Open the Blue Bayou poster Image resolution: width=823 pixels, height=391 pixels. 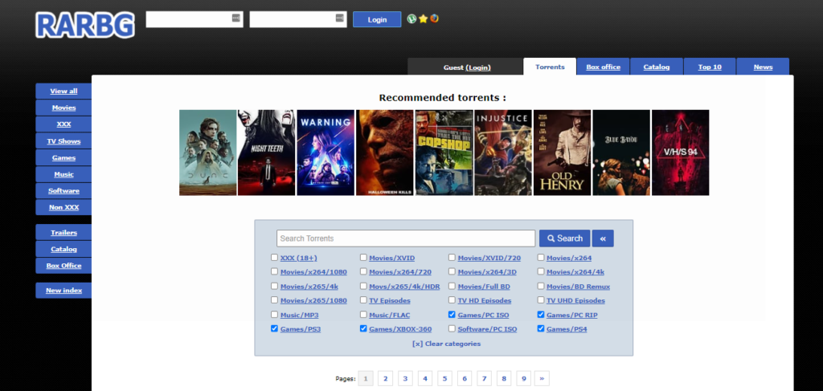click(621, 153)
